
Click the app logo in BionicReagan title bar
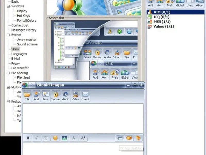click(x=25, y=85)
